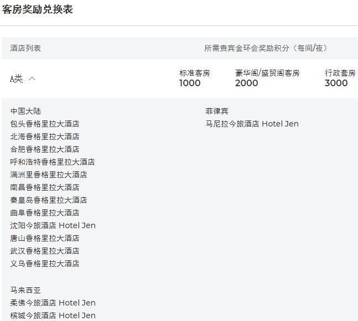Collapse the A类 category chevron
The height and width of the screenshot is (321, 358).
pyautogui.click(x=32, y=78)
